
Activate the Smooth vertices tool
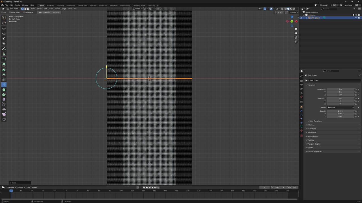(4, 100)
